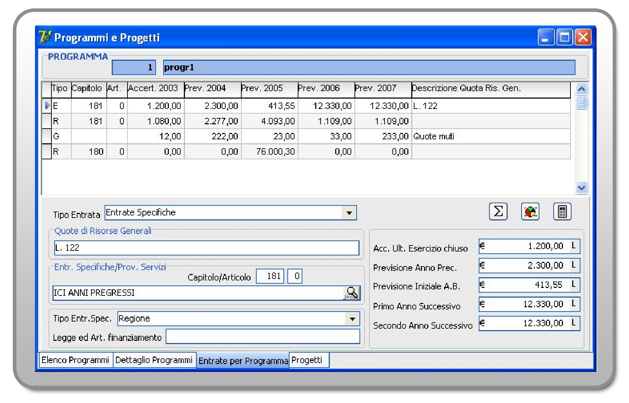Click the cell 2.277,00 in Prev. 2004

pos(213,121)
